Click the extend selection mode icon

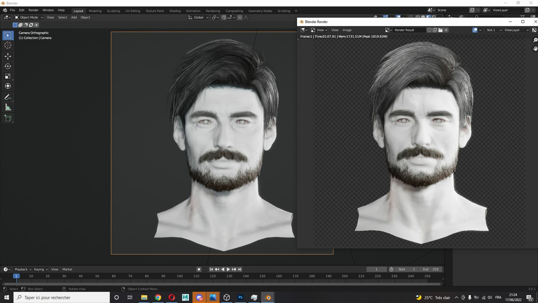point(20,25)
